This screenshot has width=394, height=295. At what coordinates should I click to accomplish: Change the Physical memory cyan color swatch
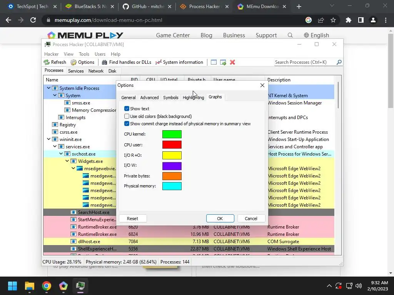[172, 186]
